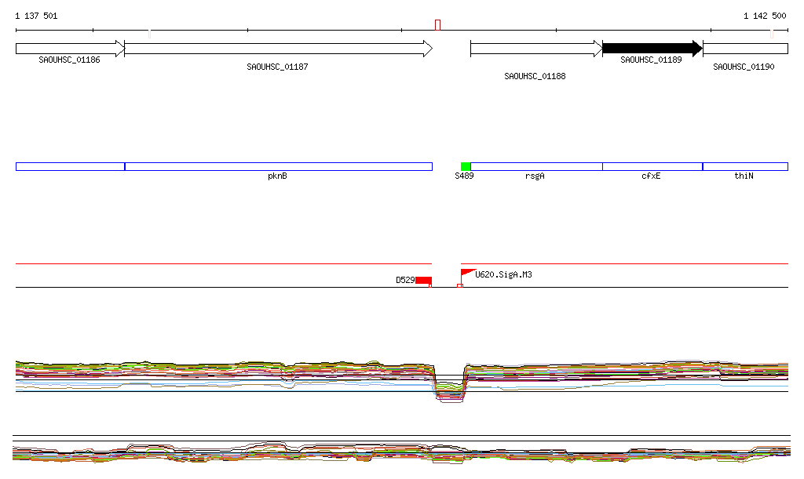
Task: Click the black SAOUHSC_01189 gene arrow
Action: 651,49
